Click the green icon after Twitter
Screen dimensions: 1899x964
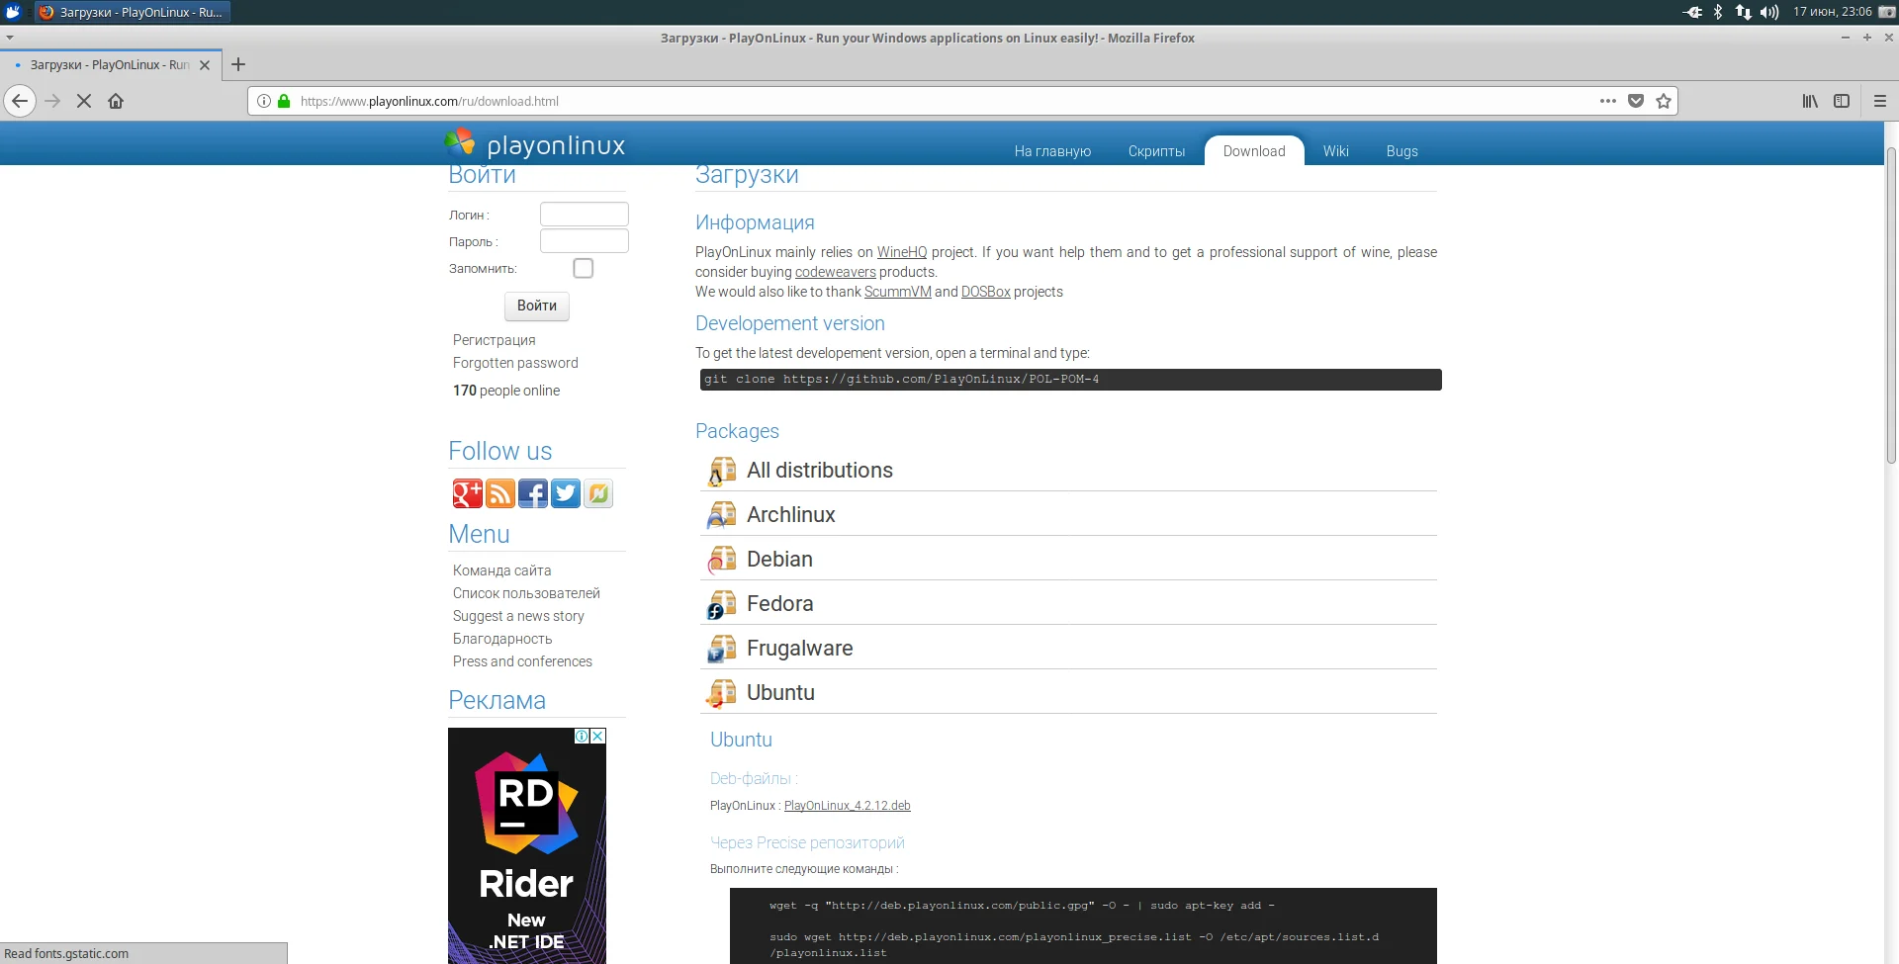tap(598, 493)
